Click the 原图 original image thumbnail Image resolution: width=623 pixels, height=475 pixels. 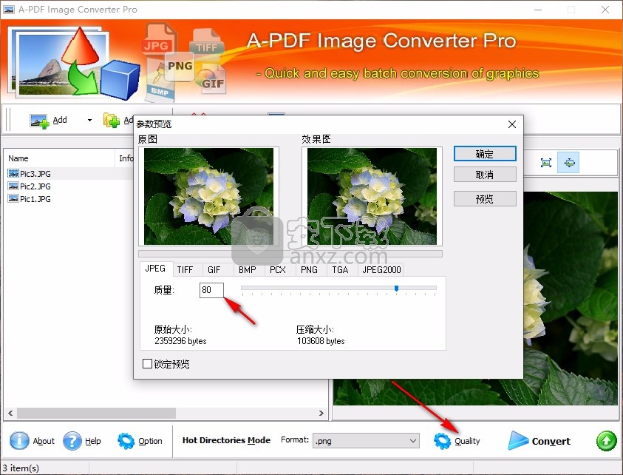[208, 196]
